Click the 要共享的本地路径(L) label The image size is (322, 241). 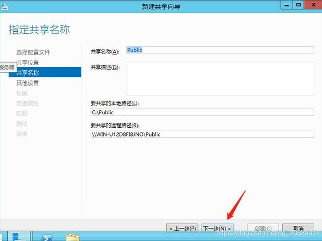(115, 103)
